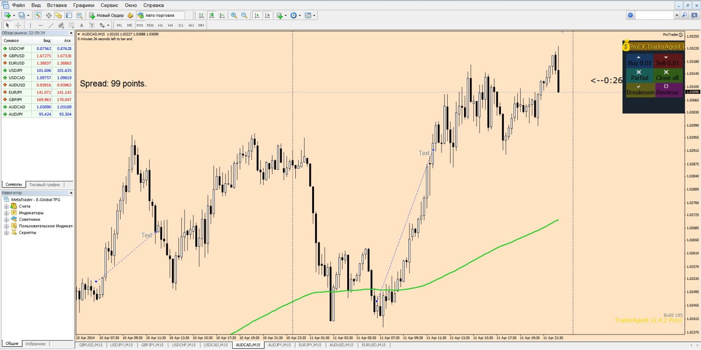The image size is (701, 350).
Task: Switch to M30 timeframe
Action: pos(150,25)
